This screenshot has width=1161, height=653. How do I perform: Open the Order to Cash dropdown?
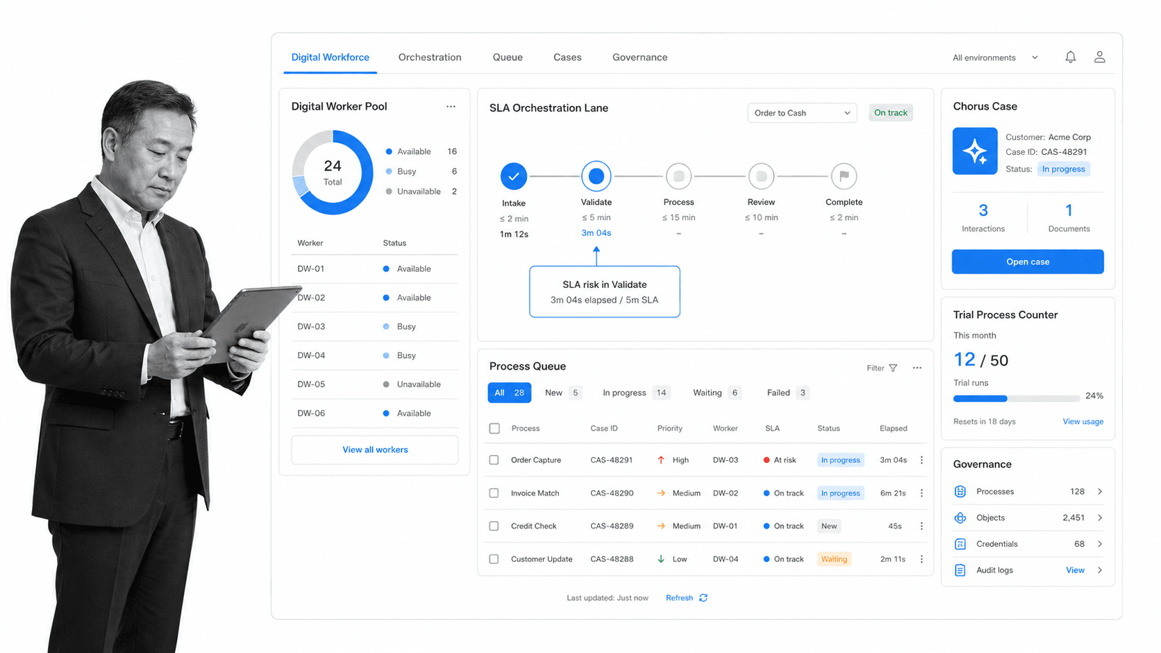(x=802, y=112)
